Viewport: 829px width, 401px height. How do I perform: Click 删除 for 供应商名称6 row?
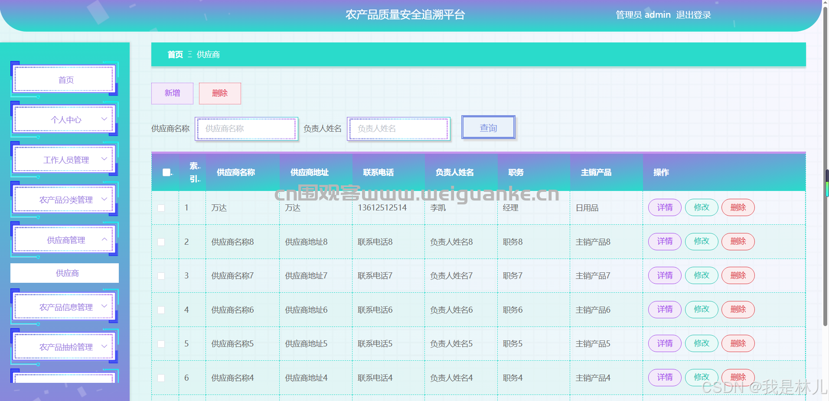click(x=738, y=309)
